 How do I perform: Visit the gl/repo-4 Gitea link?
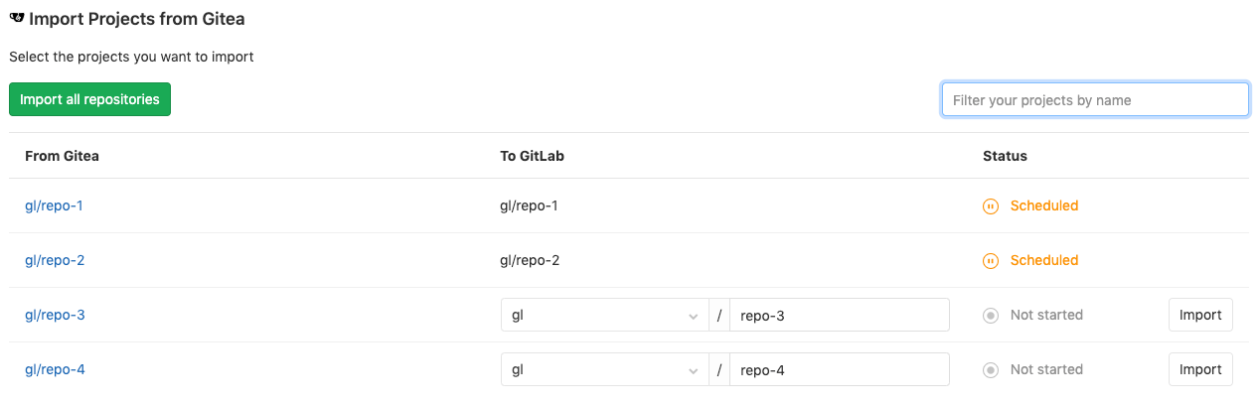click(x=55, y=370)
